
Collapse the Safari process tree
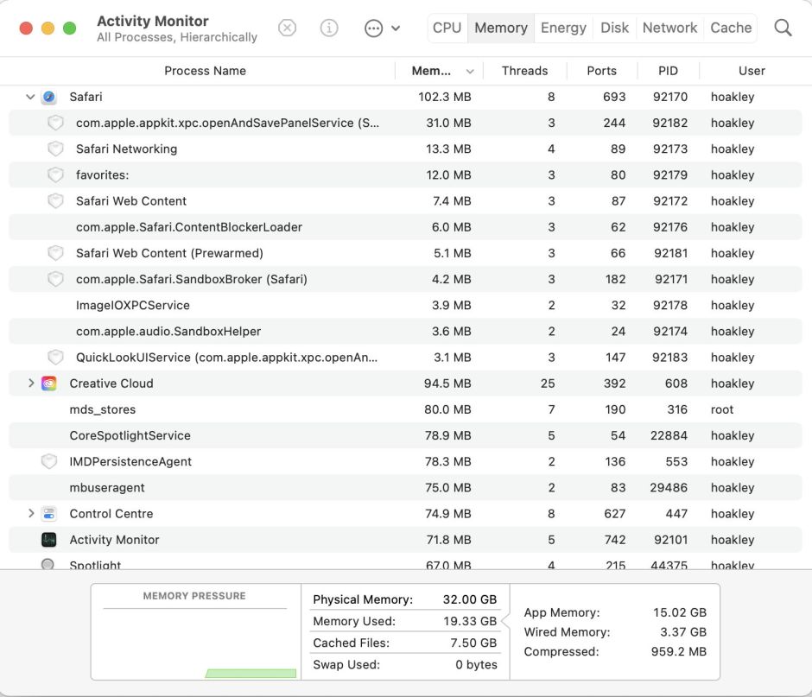point(31,97)
